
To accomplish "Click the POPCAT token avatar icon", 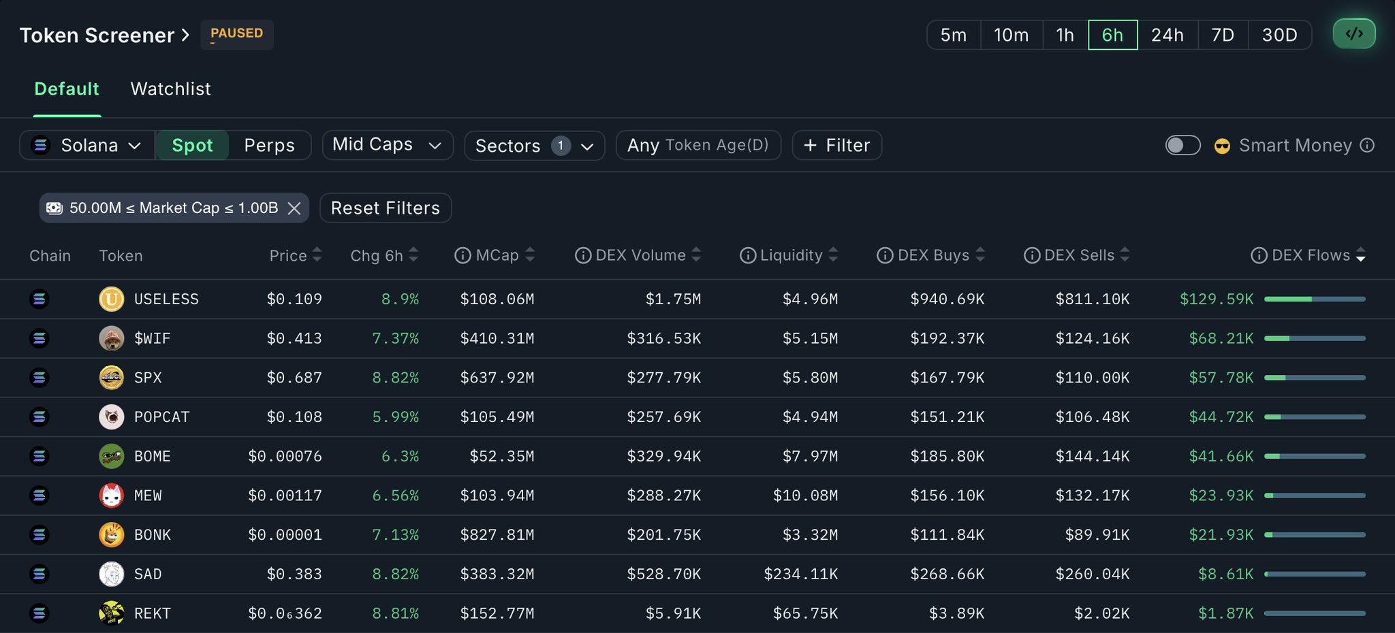I will tap(112, 417).
